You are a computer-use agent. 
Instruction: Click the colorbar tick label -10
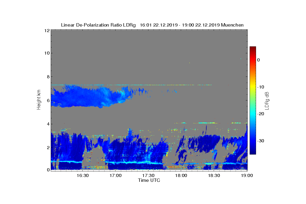click(x=261, y=87)
